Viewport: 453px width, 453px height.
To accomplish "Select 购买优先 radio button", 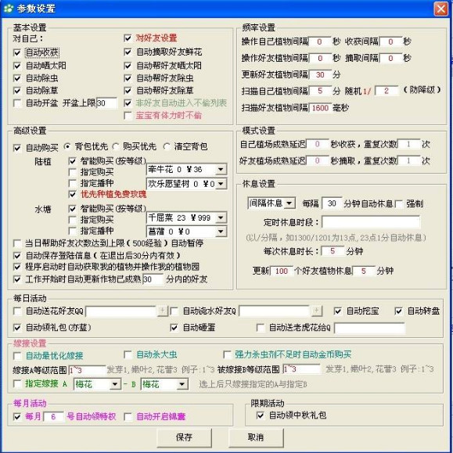I will click(x=116, y=147).
